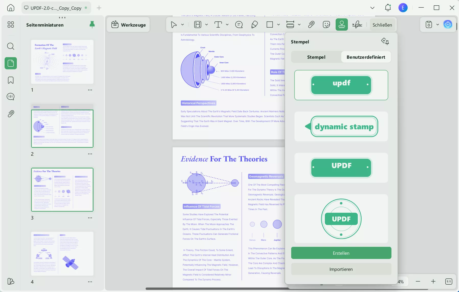Image resolution: width=459 pixels, height=292 pixels.
Task: Select the lowercase 'updf' stamp
Action: (x=341, y=85)
